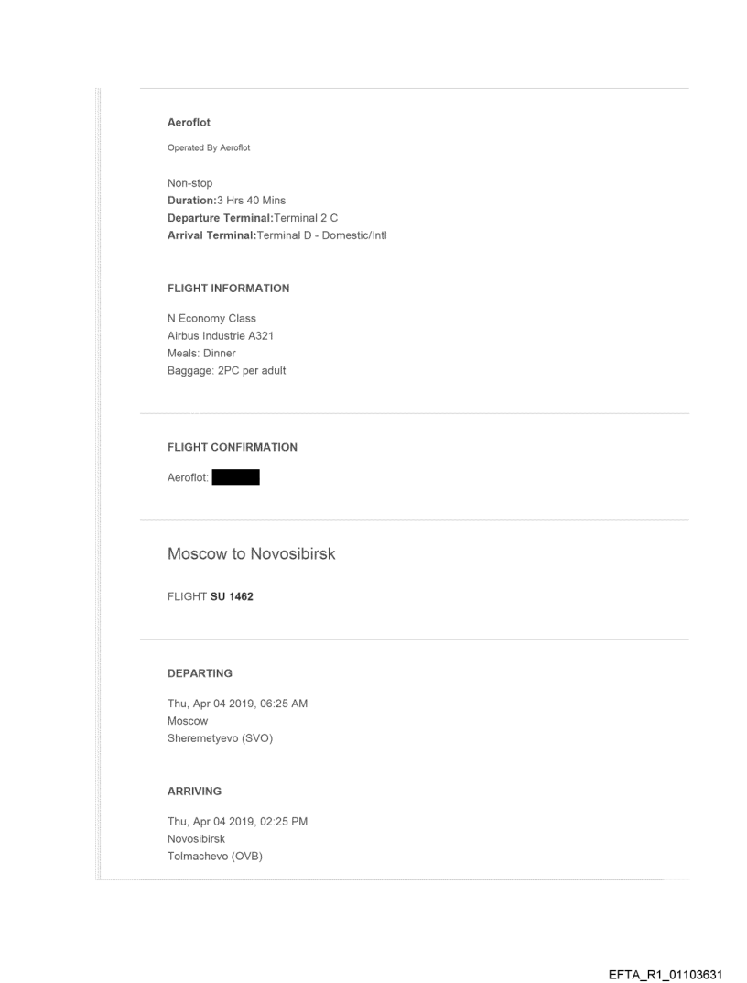Screen dimensions: 747x983
Task: Click the DEPARTING heading
Action: point(200,673)
